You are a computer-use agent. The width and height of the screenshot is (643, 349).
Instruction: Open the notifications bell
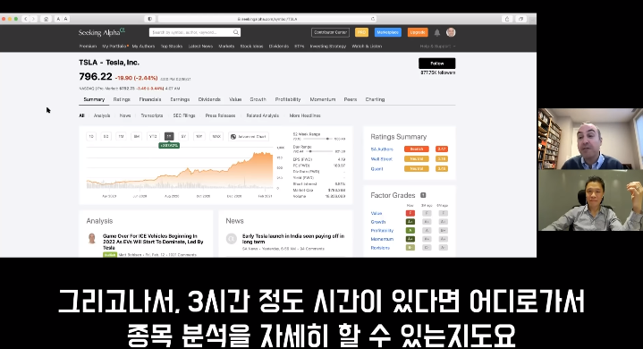(437, 32)
